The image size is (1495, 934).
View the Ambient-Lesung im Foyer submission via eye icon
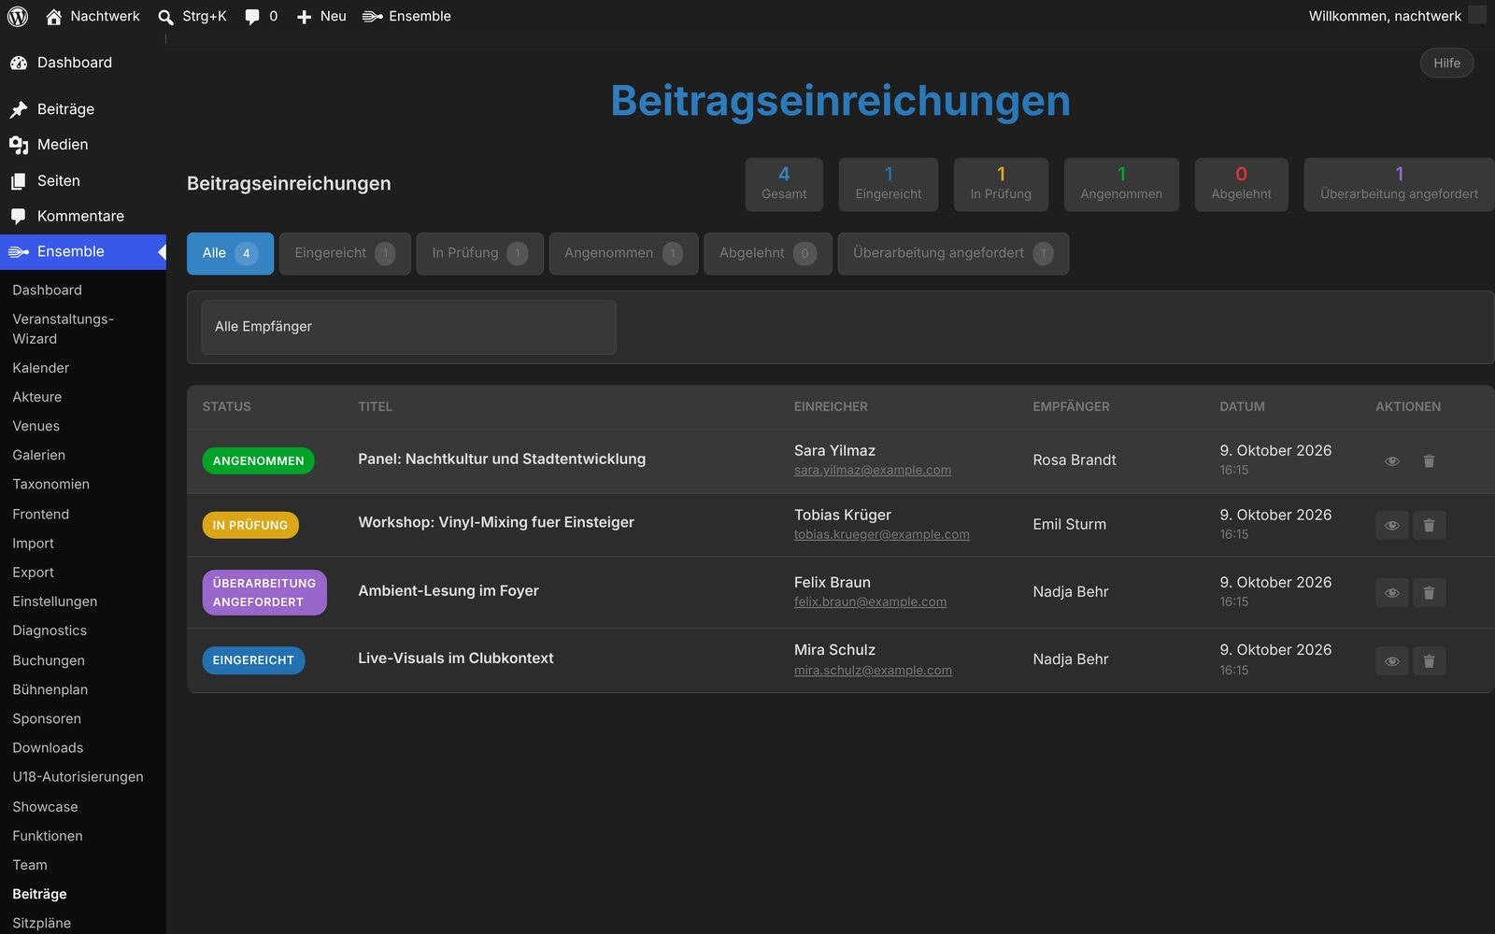click(1391, 592)
